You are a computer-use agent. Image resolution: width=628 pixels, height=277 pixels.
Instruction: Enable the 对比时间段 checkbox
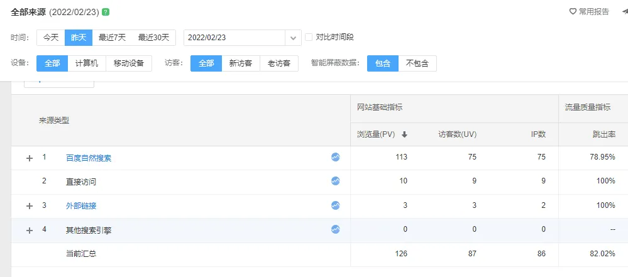point(309,37)
